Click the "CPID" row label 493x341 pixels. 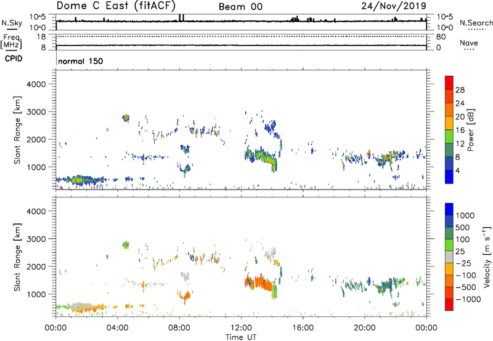pyautogui.click(x=14, y=58)
